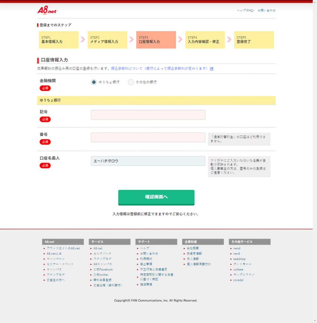The height and width of the screenshot is (323, 317).
Task: Click the green 確認画面へ button
Action: [x=156, y=197]
